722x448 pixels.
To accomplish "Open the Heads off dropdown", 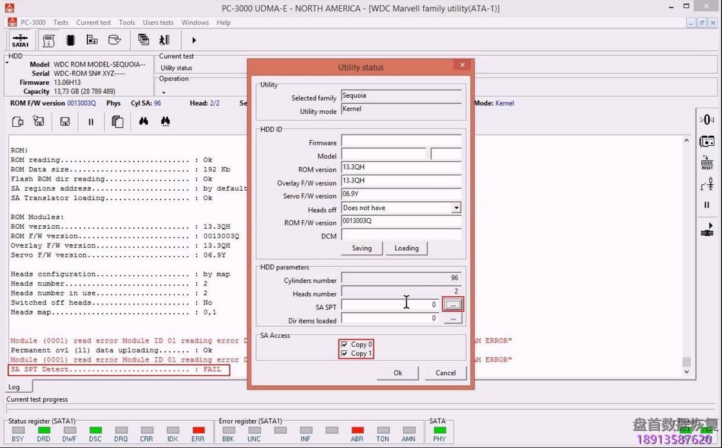I will 456,207.
